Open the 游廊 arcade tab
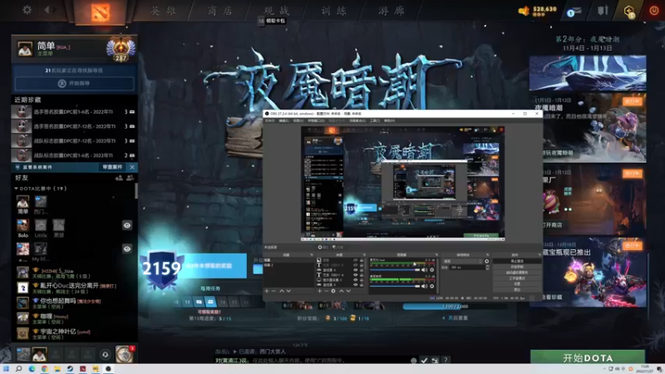 pyautogui.click(x=391, y=11)
